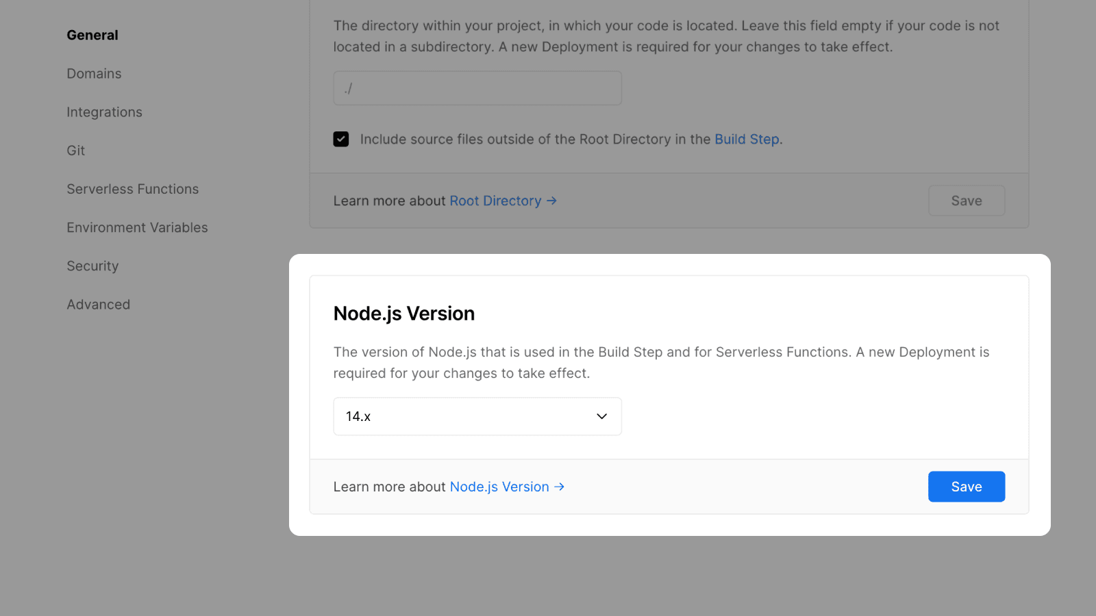This screenshot has height=616, width=1096.
Task: Select the Security settings section
Action: point(92,266)
